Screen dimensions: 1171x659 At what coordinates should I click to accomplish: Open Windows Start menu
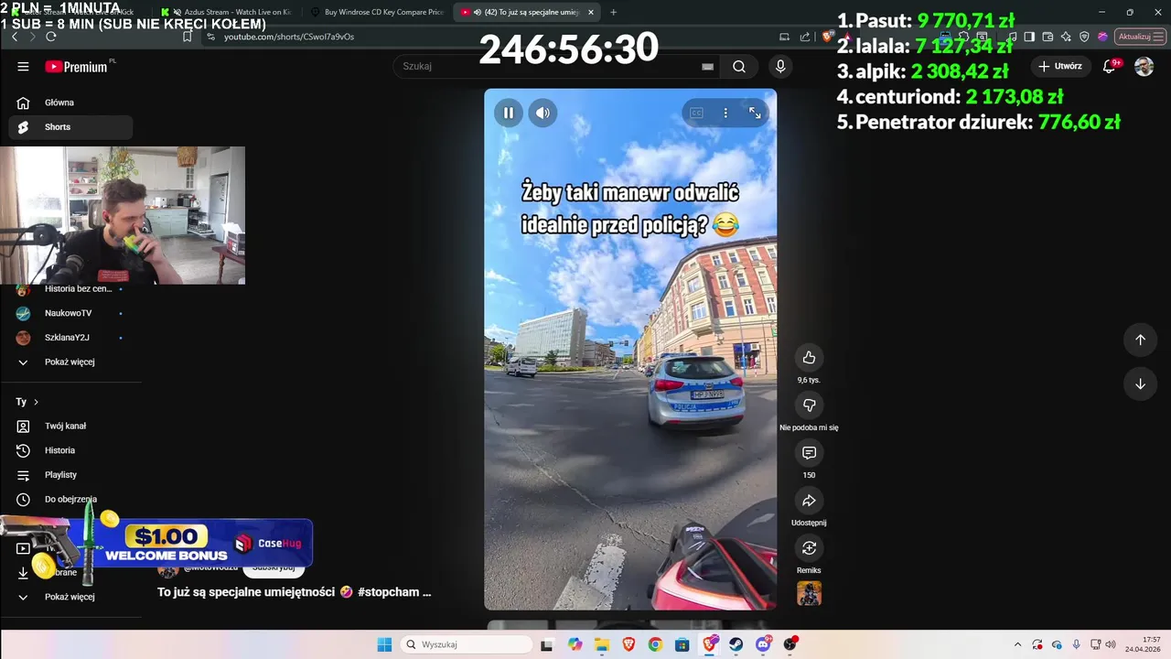[x=384, y=644]
